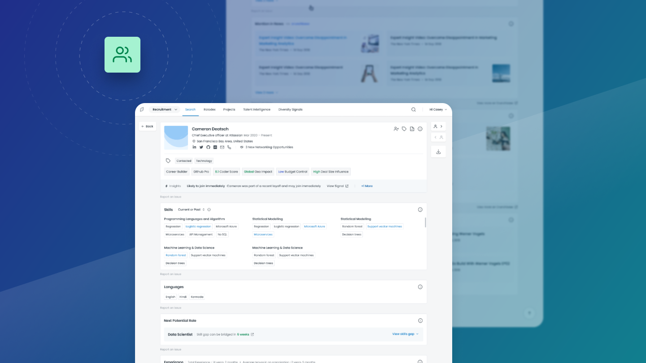Open the Recruitment dropdown
The width and height of the screenshot is (646, 363).
(165, 109)
